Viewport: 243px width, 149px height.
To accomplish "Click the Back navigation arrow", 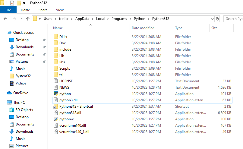I will coord(5,19).
